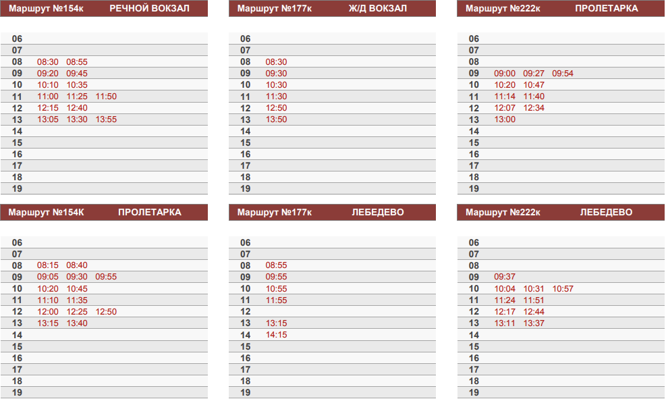Select 09:37 time in 222к ЛЕБЕДЕВО schedule
Viewport: 666px width, 399px height.
tap(505, 277)
